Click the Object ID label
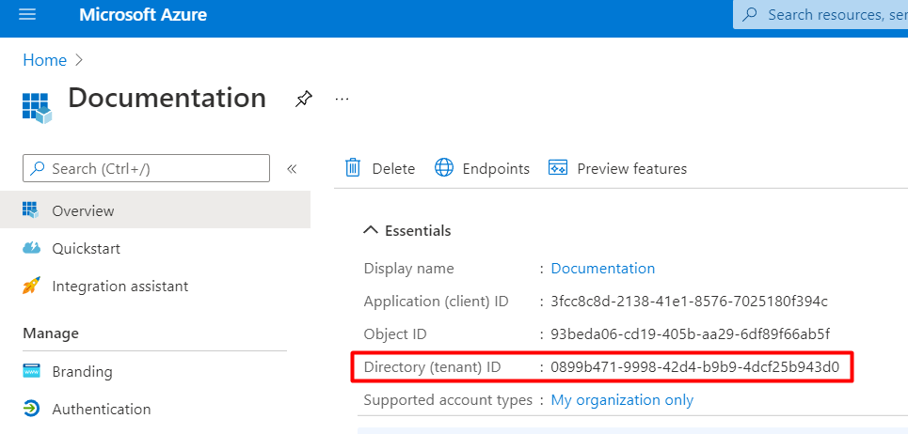 (395, 334)
